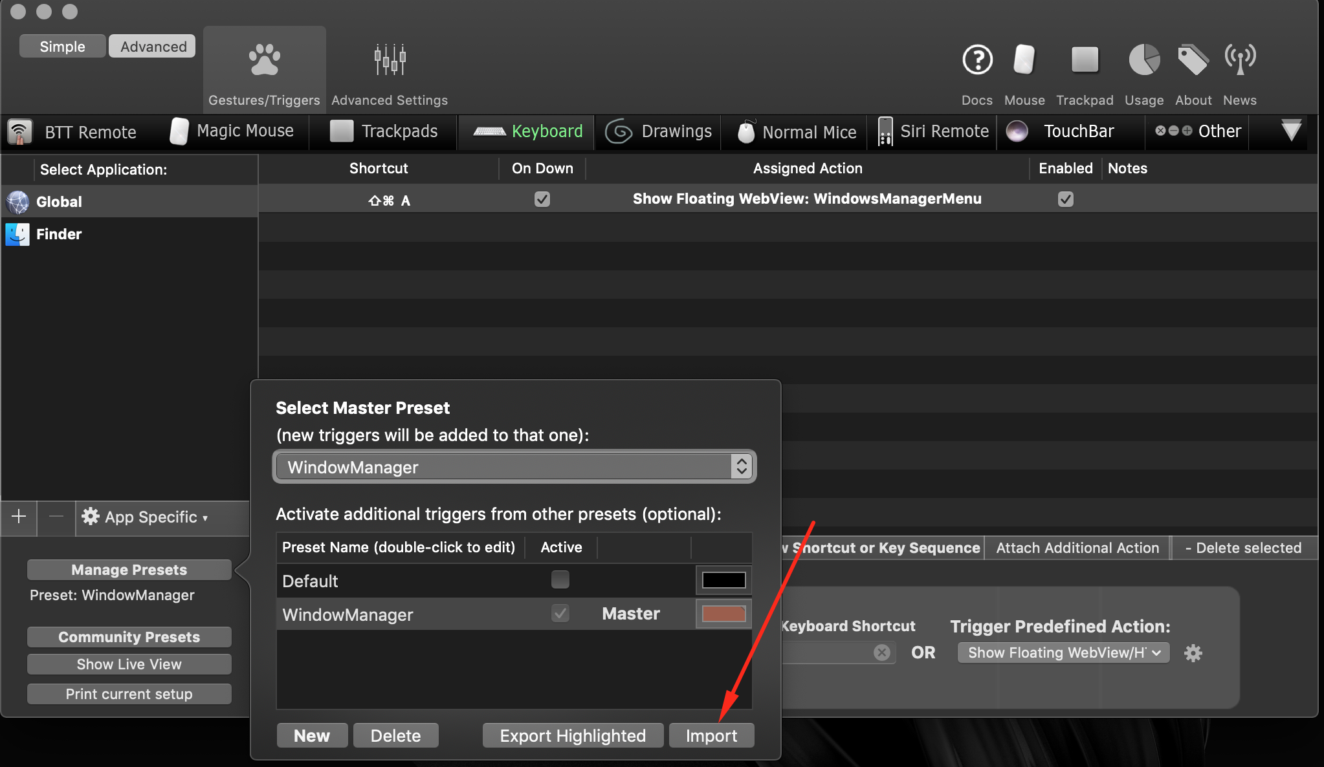Expand Show Floating WebView action dropdown
The image size is (1324, 767).
pos(1063,653)
